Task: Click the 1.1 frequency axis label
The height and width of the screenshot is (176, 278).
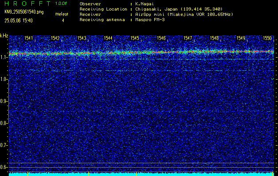Action: pos(4,57)
